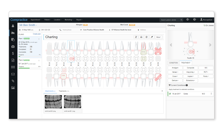Click the Amalgam treatment button
Image resolution: width=223 pixels, height=130 pixels.
[175, 68]
